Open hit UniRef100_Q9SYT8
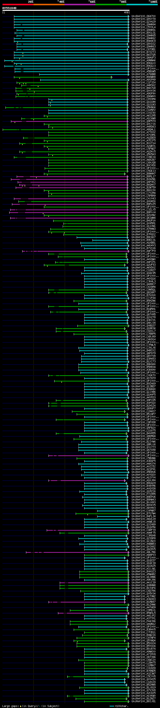 143,19
